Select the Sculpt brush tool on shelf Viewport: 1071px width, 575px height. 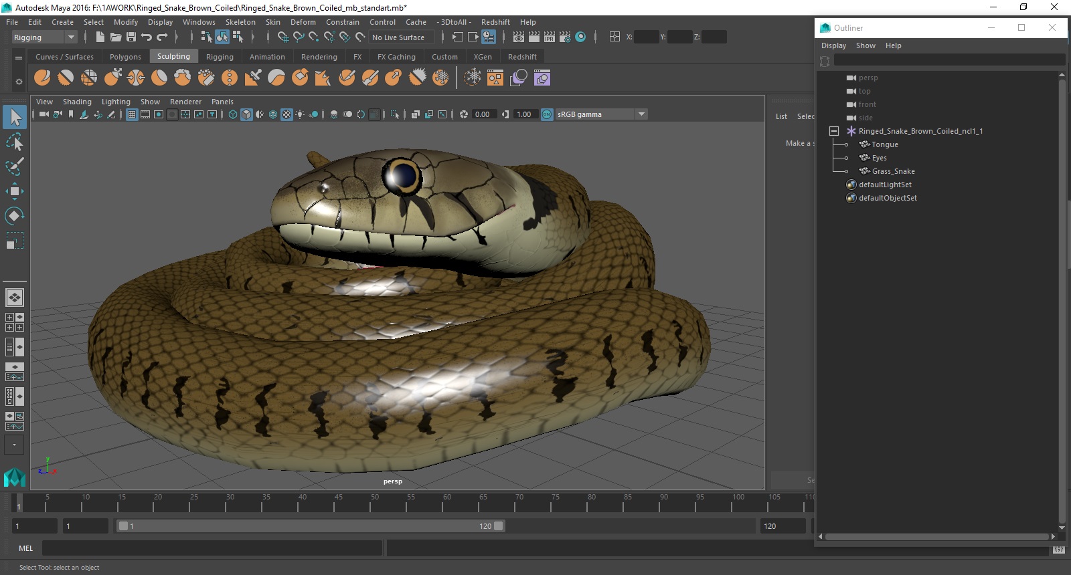pos(42,78)
